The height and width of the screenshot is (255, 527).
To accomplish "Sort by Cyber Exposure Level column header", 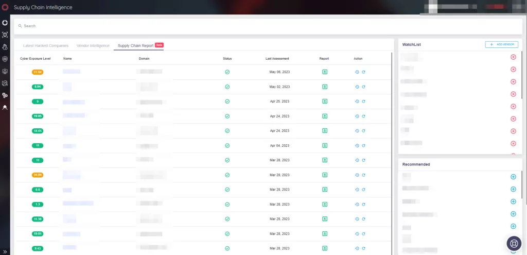I will point(36,59).
